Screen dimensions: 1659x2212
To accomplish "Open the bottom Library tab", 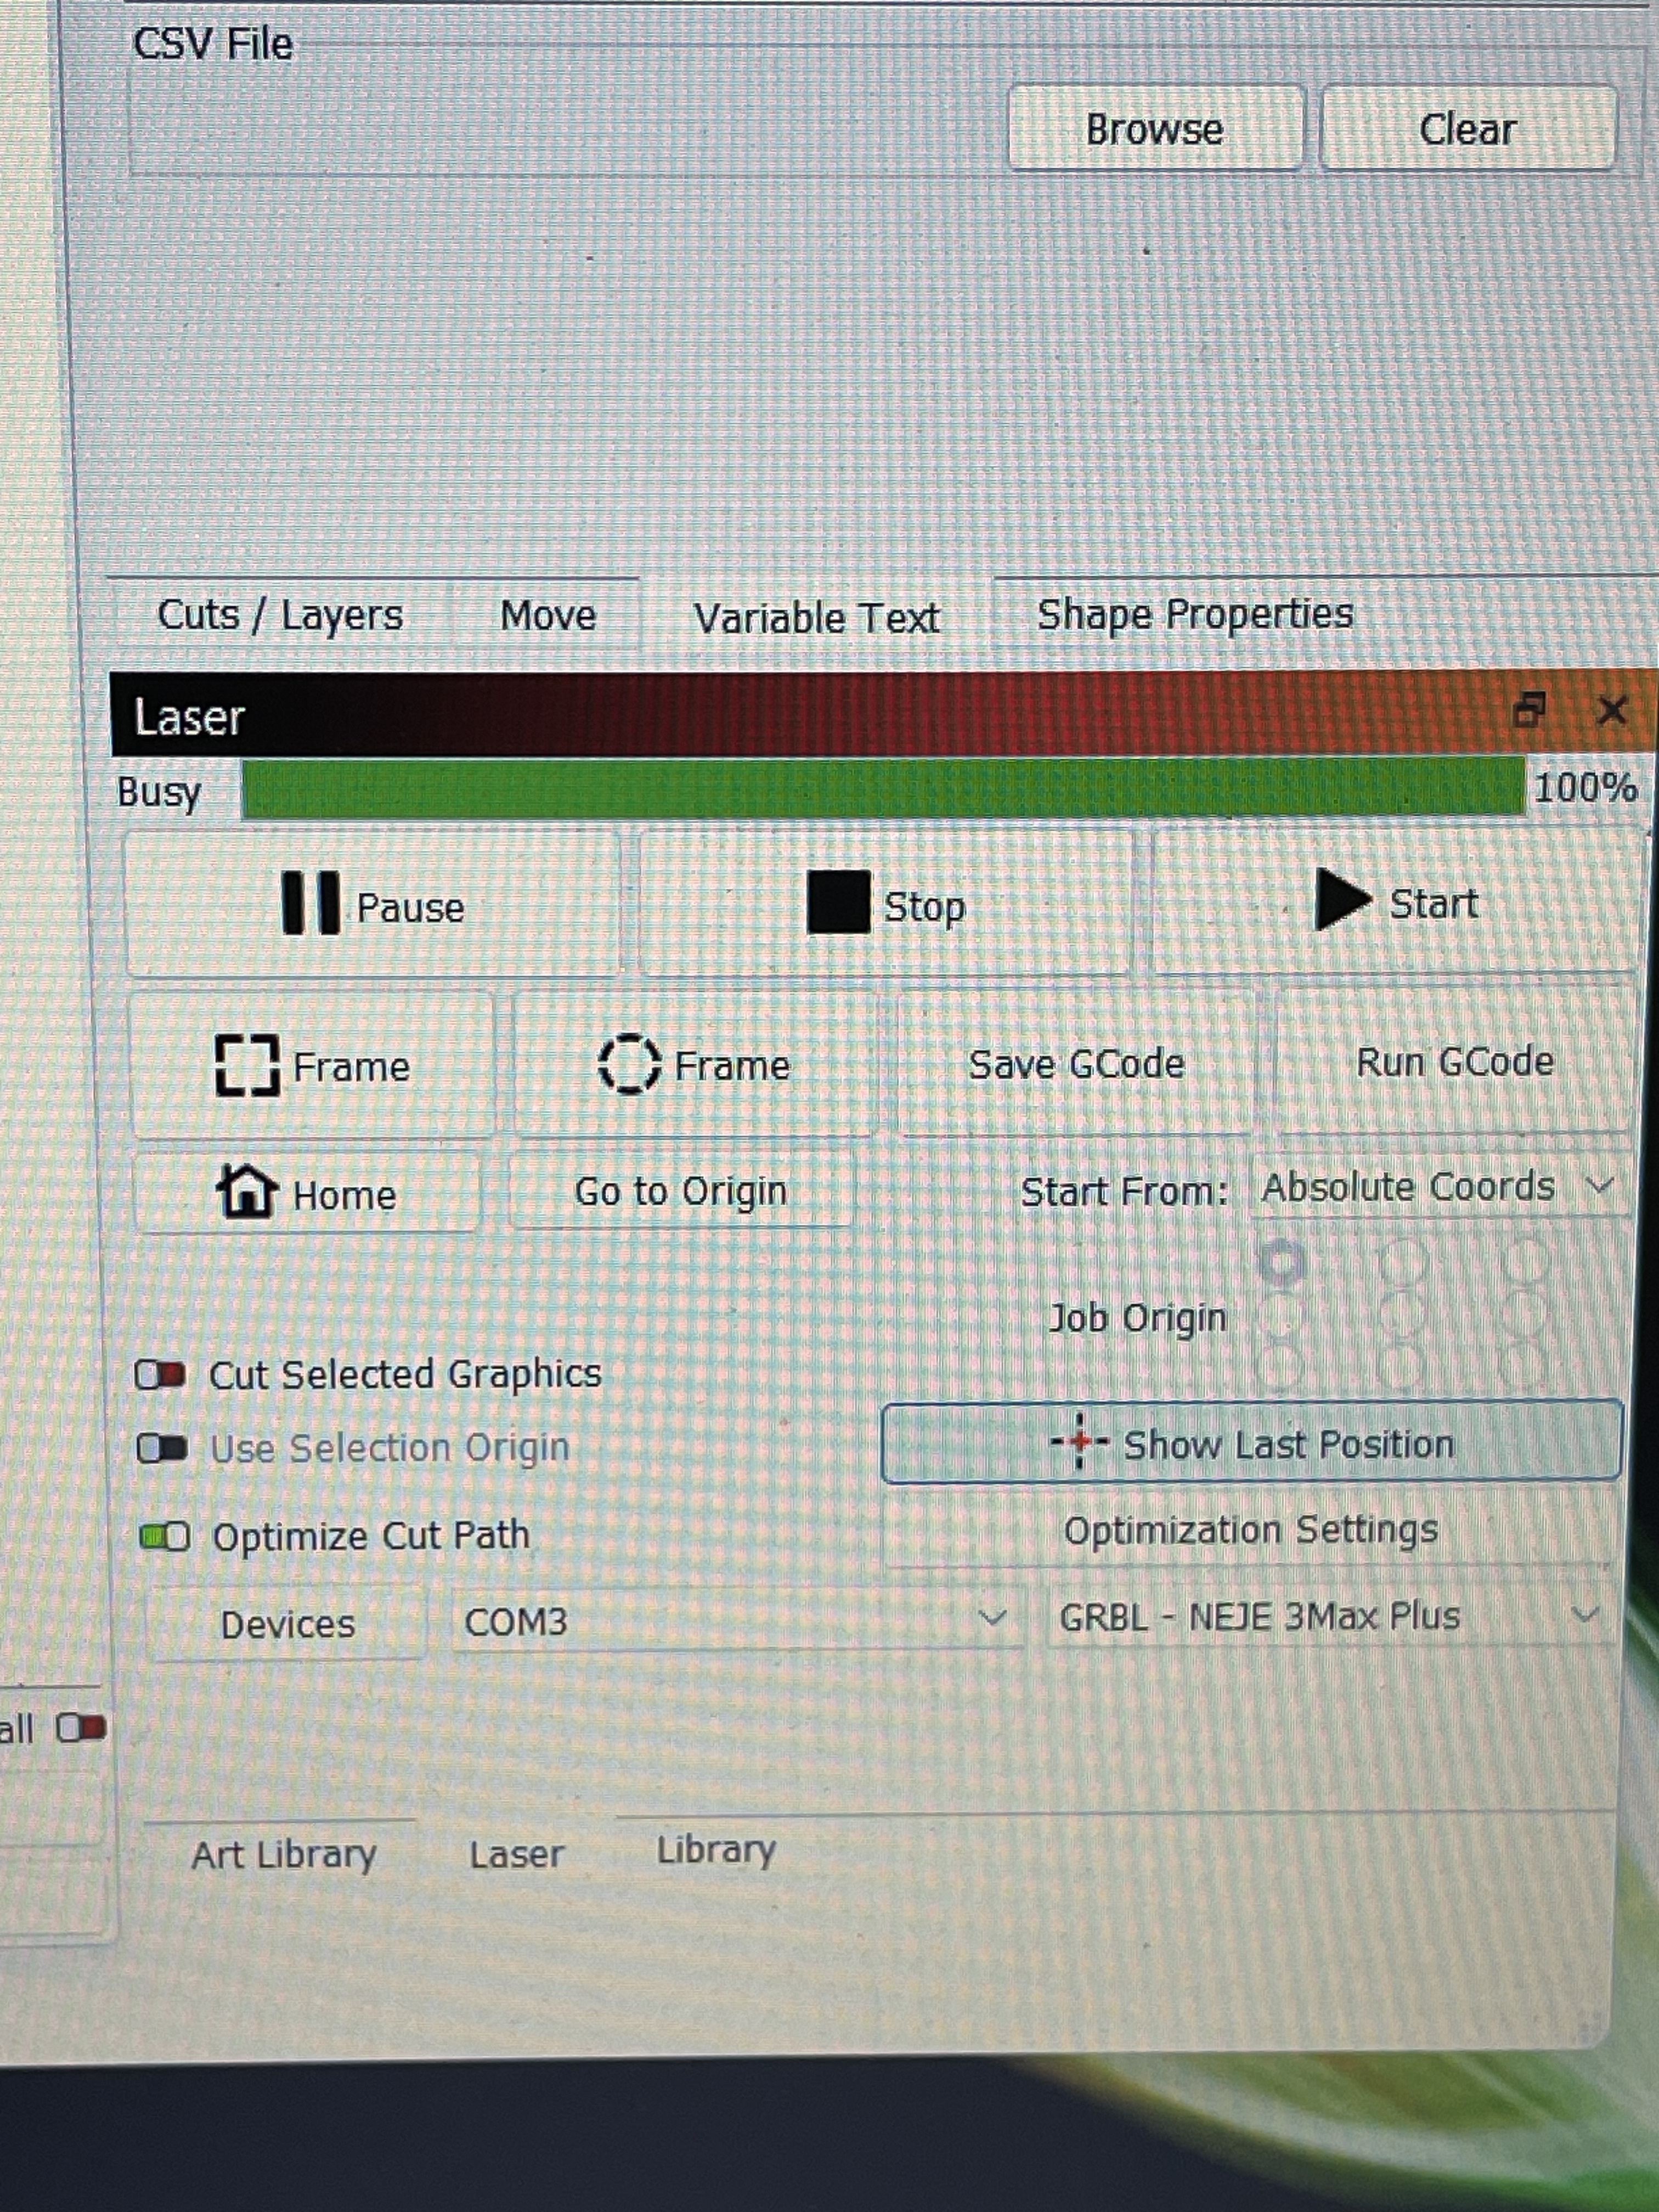I will coord(716,1850).
